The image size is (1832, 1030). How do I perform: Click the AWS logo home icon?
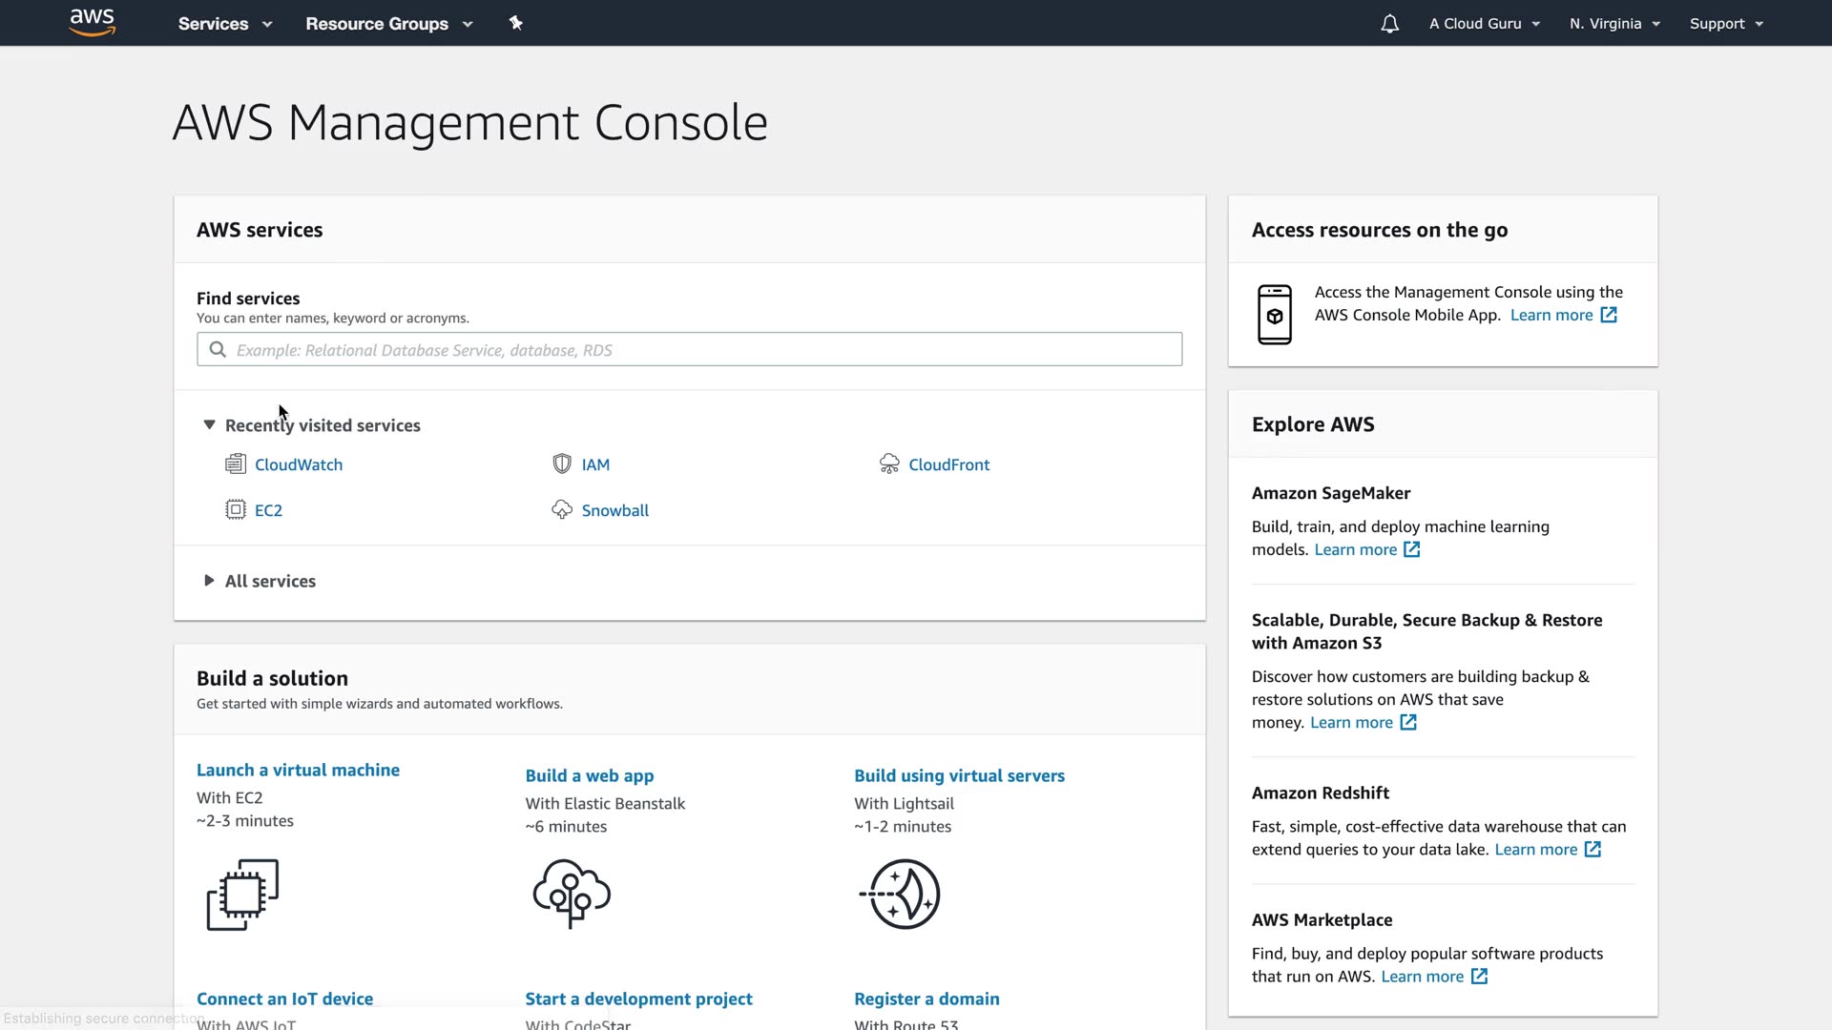point(93,23)
